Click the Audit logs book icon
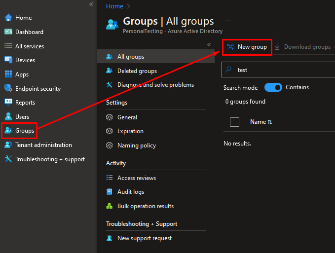Image resolution: width=335 pixels, height=253 pixels. click(110, 192)
